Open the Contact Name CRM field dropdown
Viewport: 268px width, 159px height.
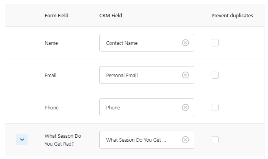[140, 43]
